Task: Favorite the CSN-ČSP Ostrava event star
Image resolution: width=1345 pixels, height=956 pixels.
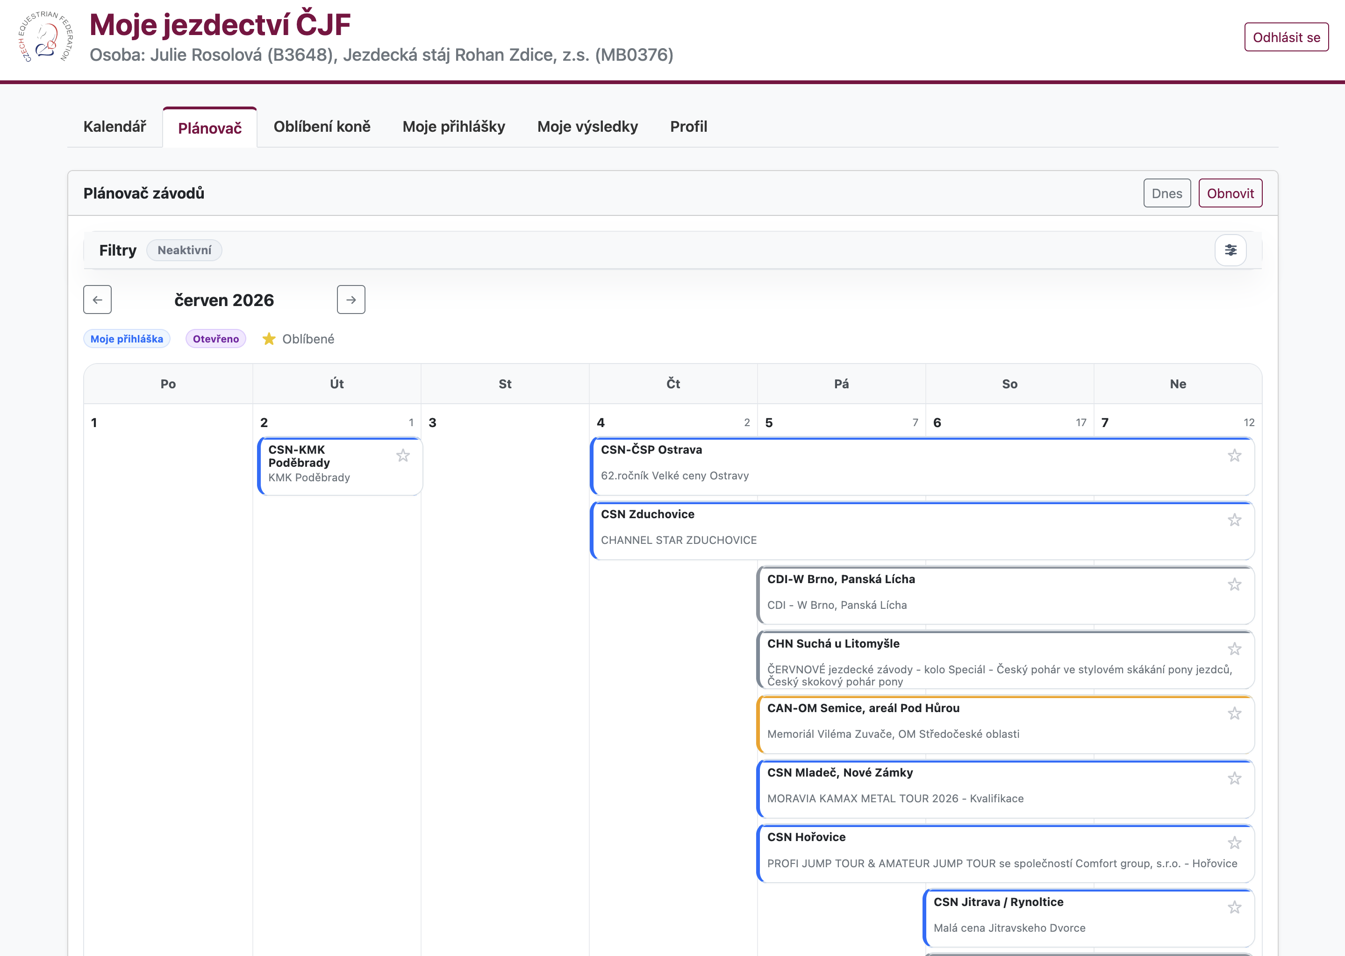Action: tap(1234, 456)
